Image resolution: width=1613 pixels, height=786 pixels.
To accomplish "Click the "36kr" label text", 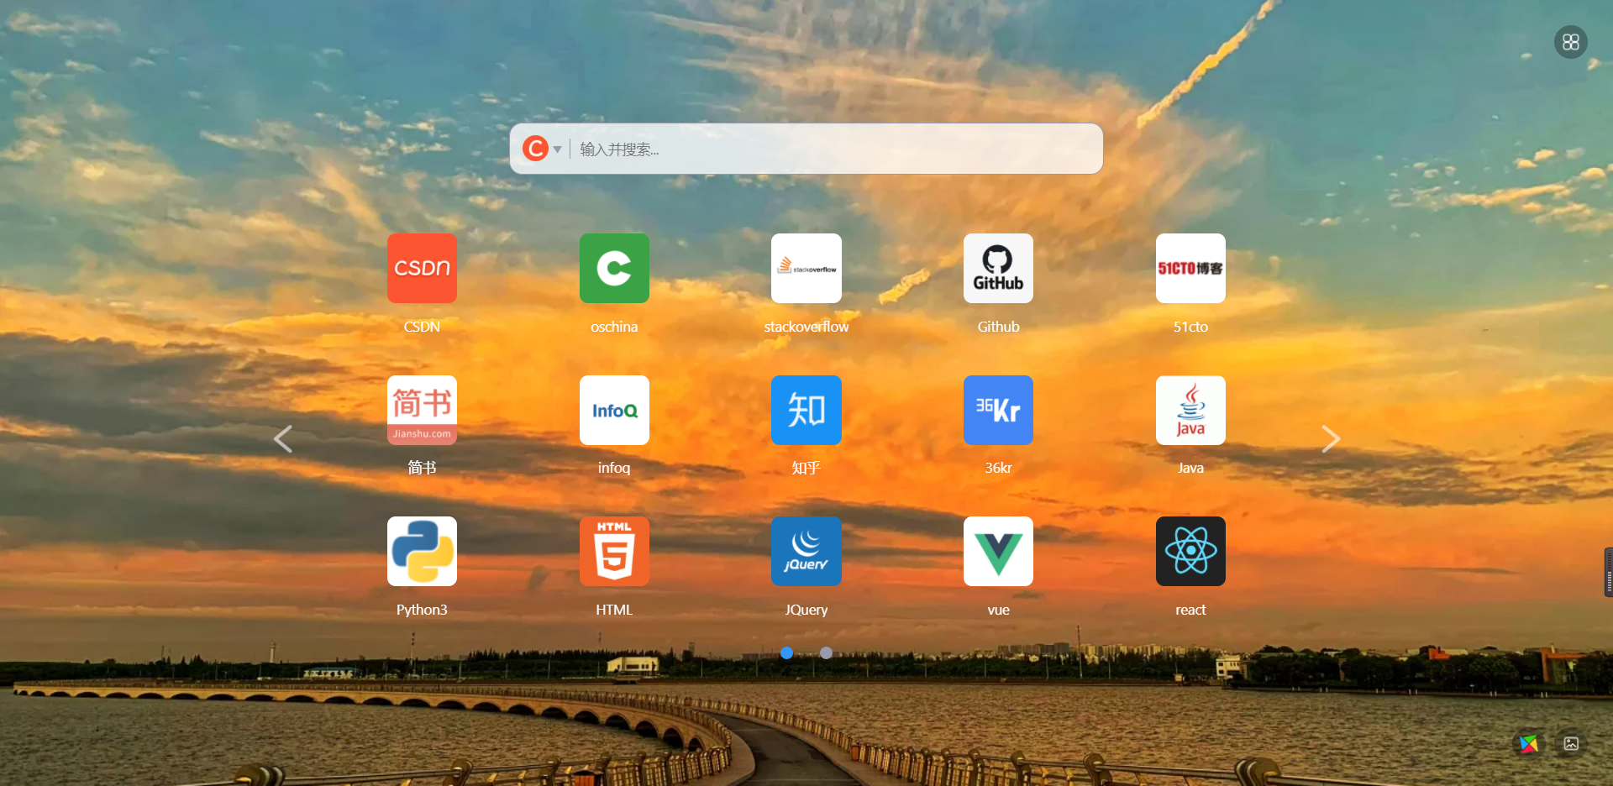I will click(x=998, y=468).
